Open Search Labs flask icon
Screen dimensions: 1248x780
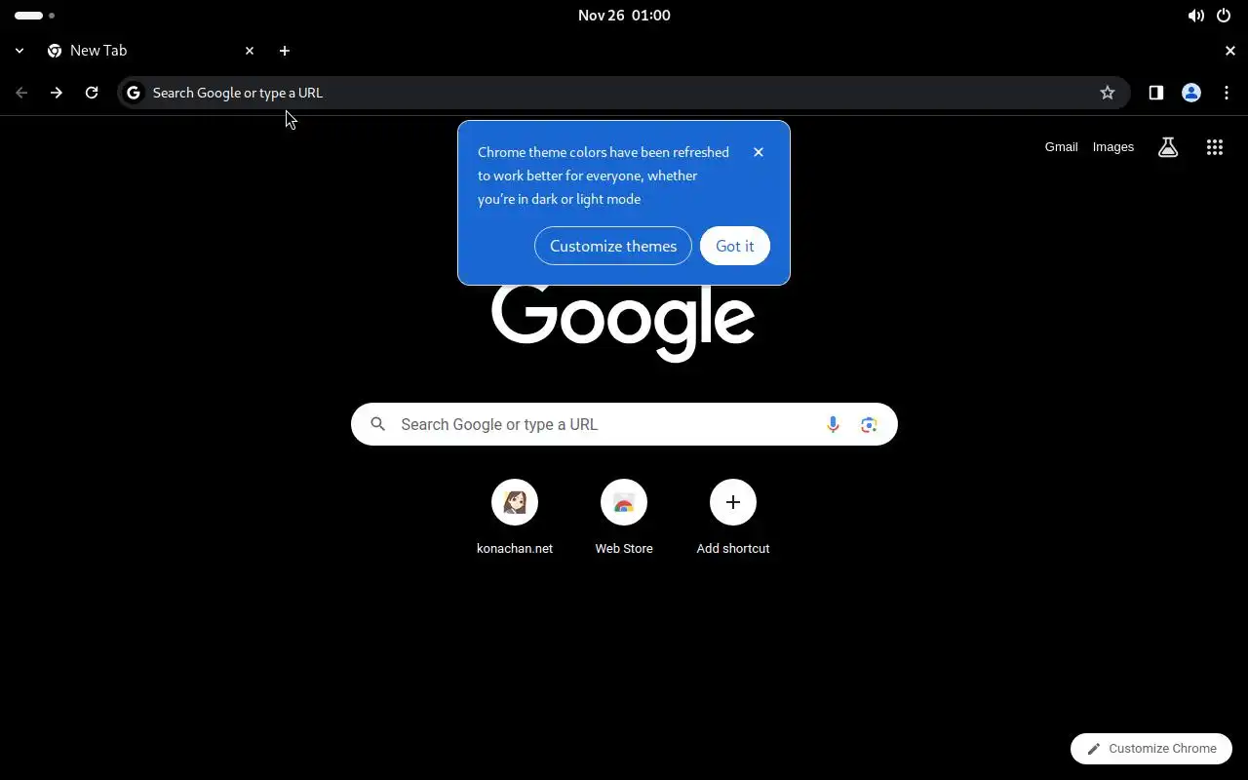pos(1168,147)
